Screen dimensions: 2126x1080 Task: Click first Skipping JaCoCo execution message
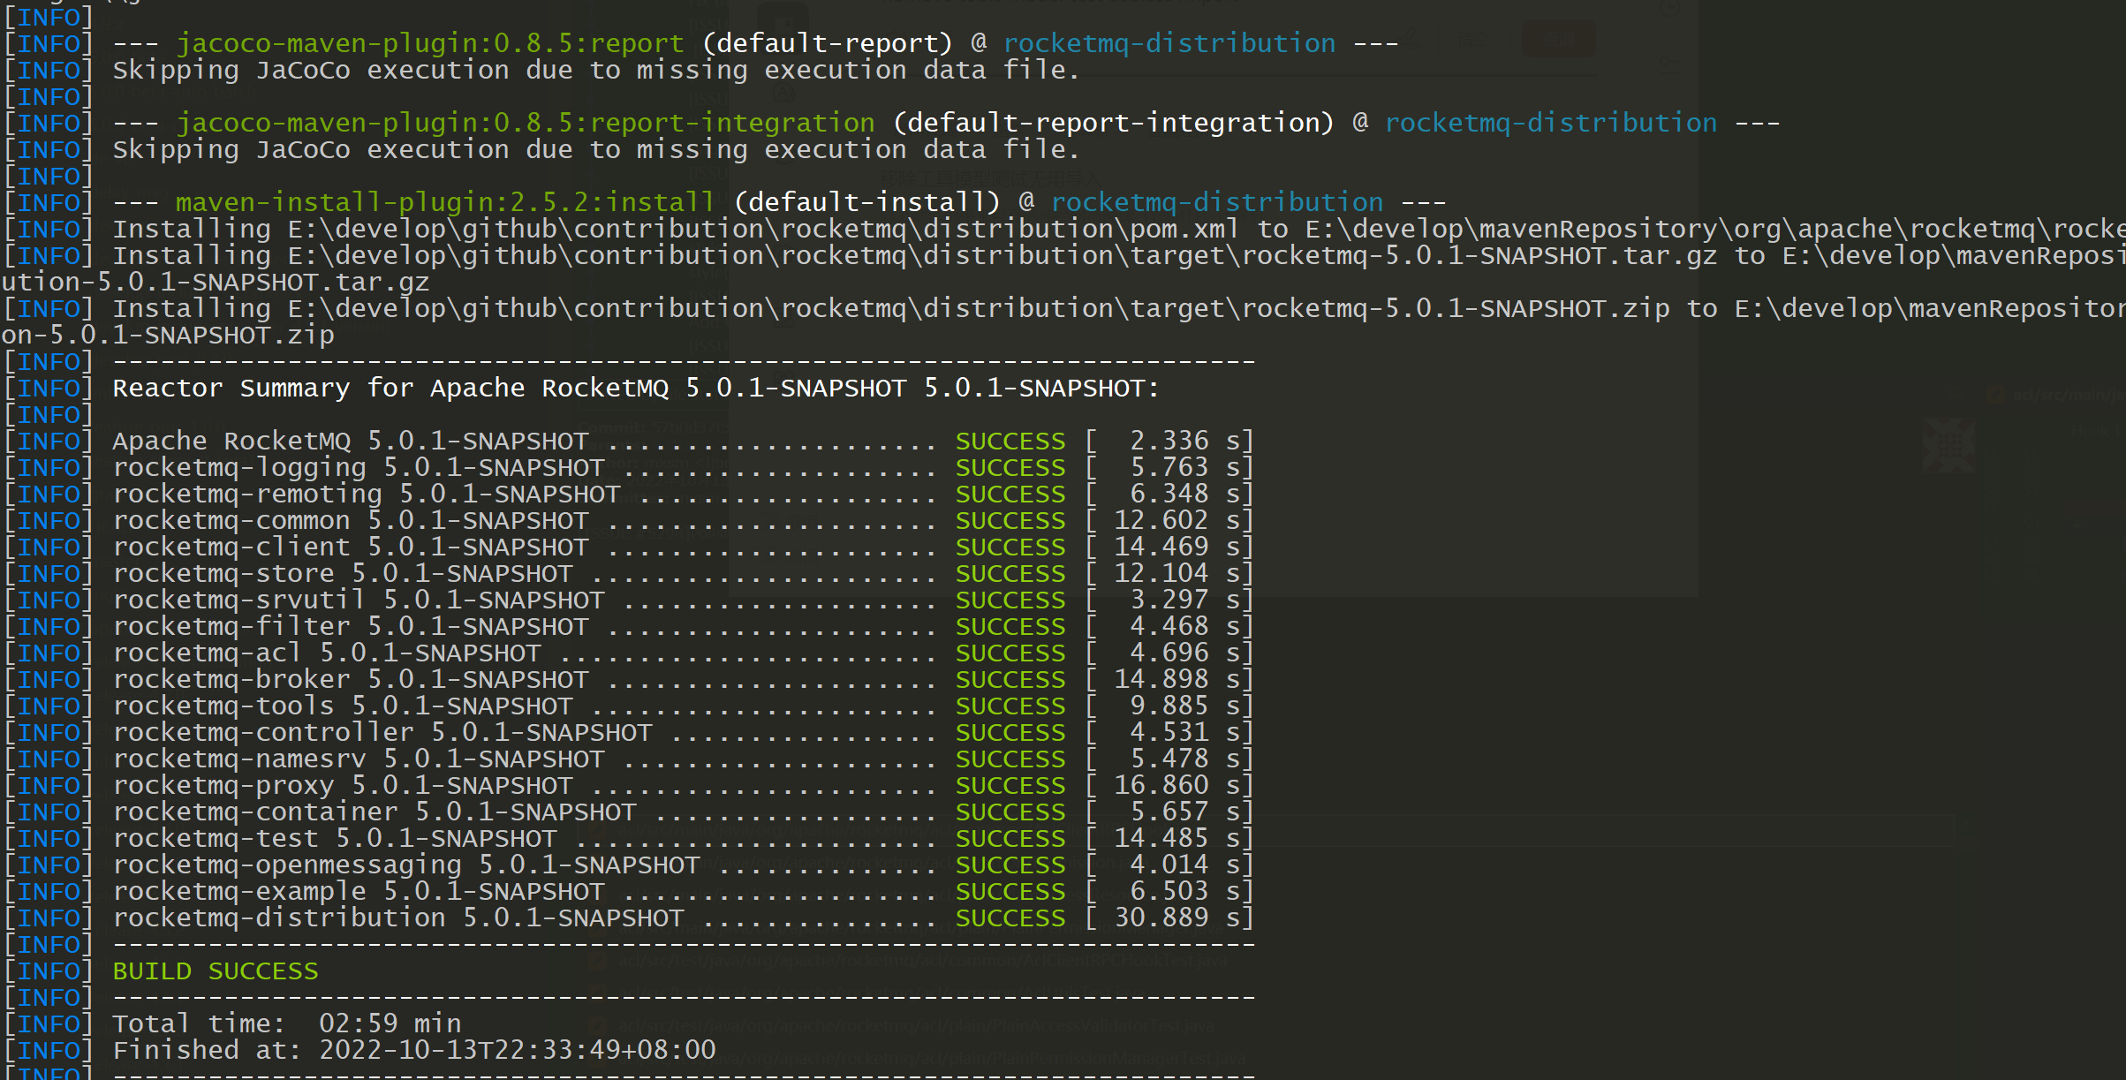[x=595, y=70]
